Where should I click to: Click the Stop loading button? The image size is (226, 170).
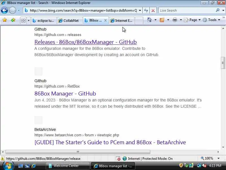point(153,10)
